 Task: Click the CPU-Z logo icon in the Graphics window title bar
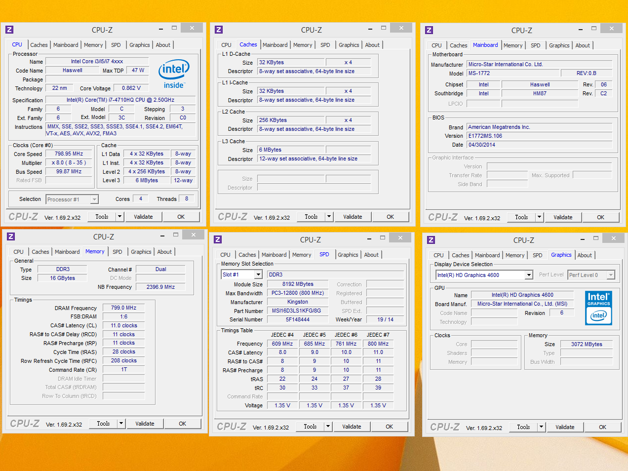tap(431, 240)
